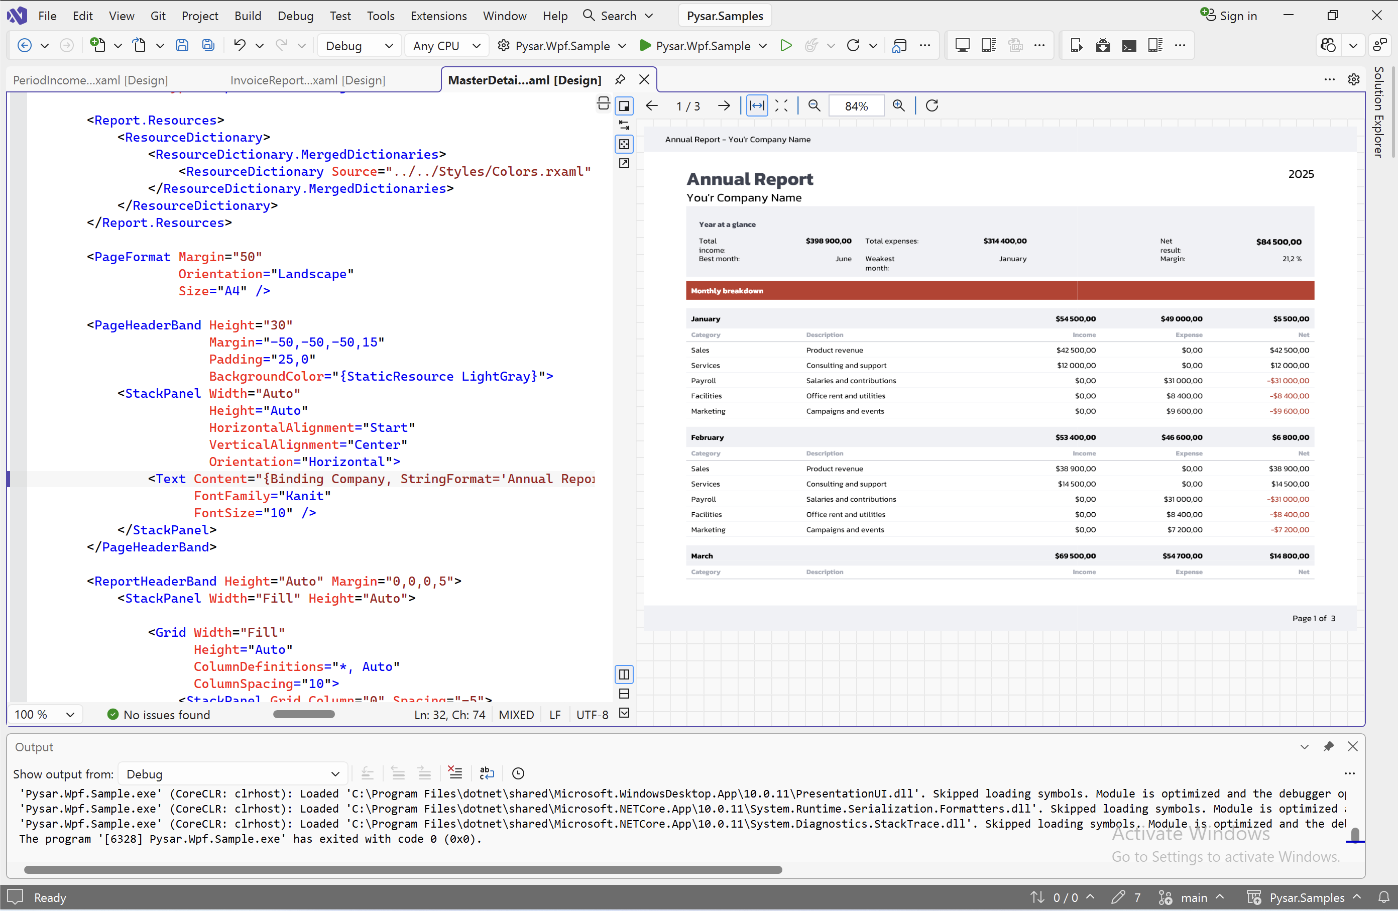The height and width of the screenshot is (911, 1398).
Task: Save the current file with the floppy icon
Action: 182,45
